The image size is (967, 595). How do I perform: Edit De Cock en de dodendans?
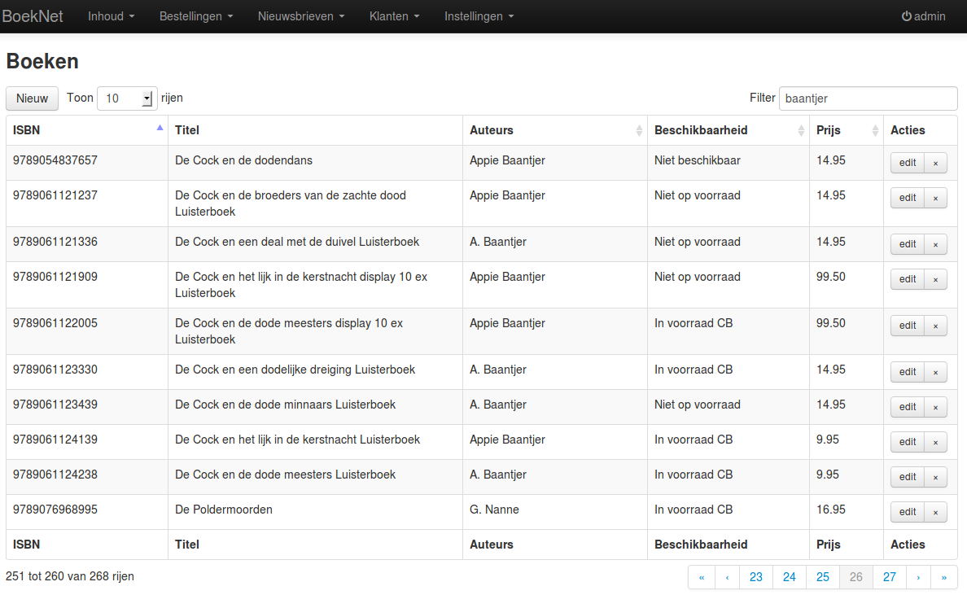[x=908, y=163]
